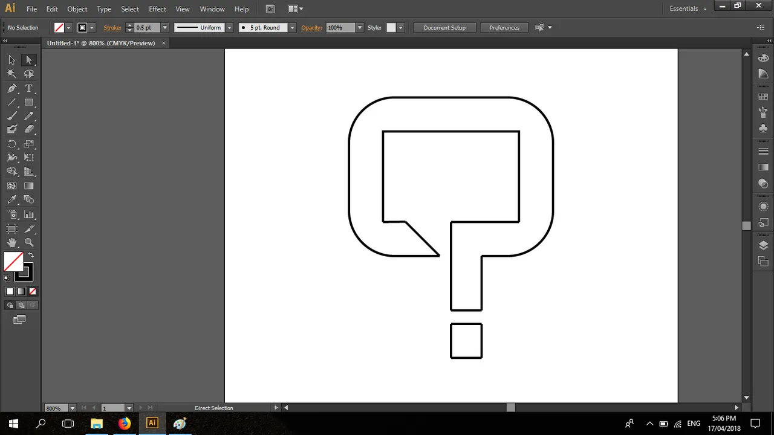Open Opacity percentage dropdown
The width and height of the screenshot is (774, 435).
click(x=360, y=28)
